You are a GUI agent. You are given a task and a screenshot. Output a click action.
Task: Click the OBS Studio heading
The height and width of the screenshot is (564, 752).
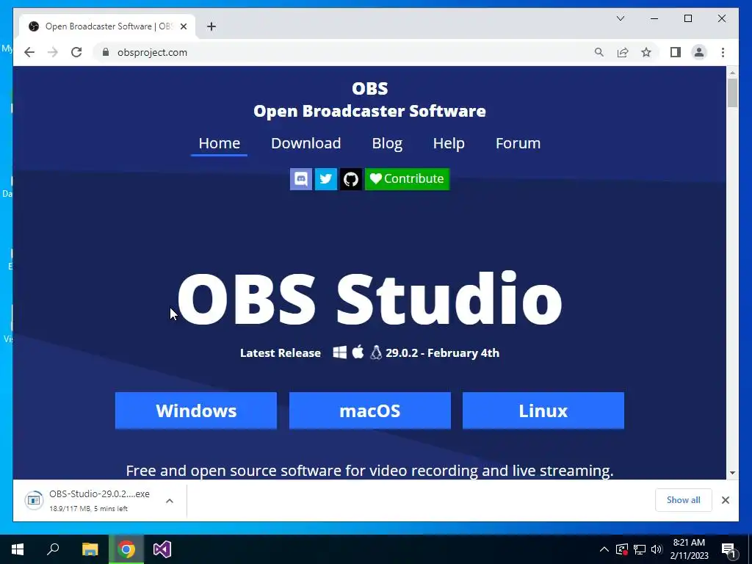click(369, 300)
